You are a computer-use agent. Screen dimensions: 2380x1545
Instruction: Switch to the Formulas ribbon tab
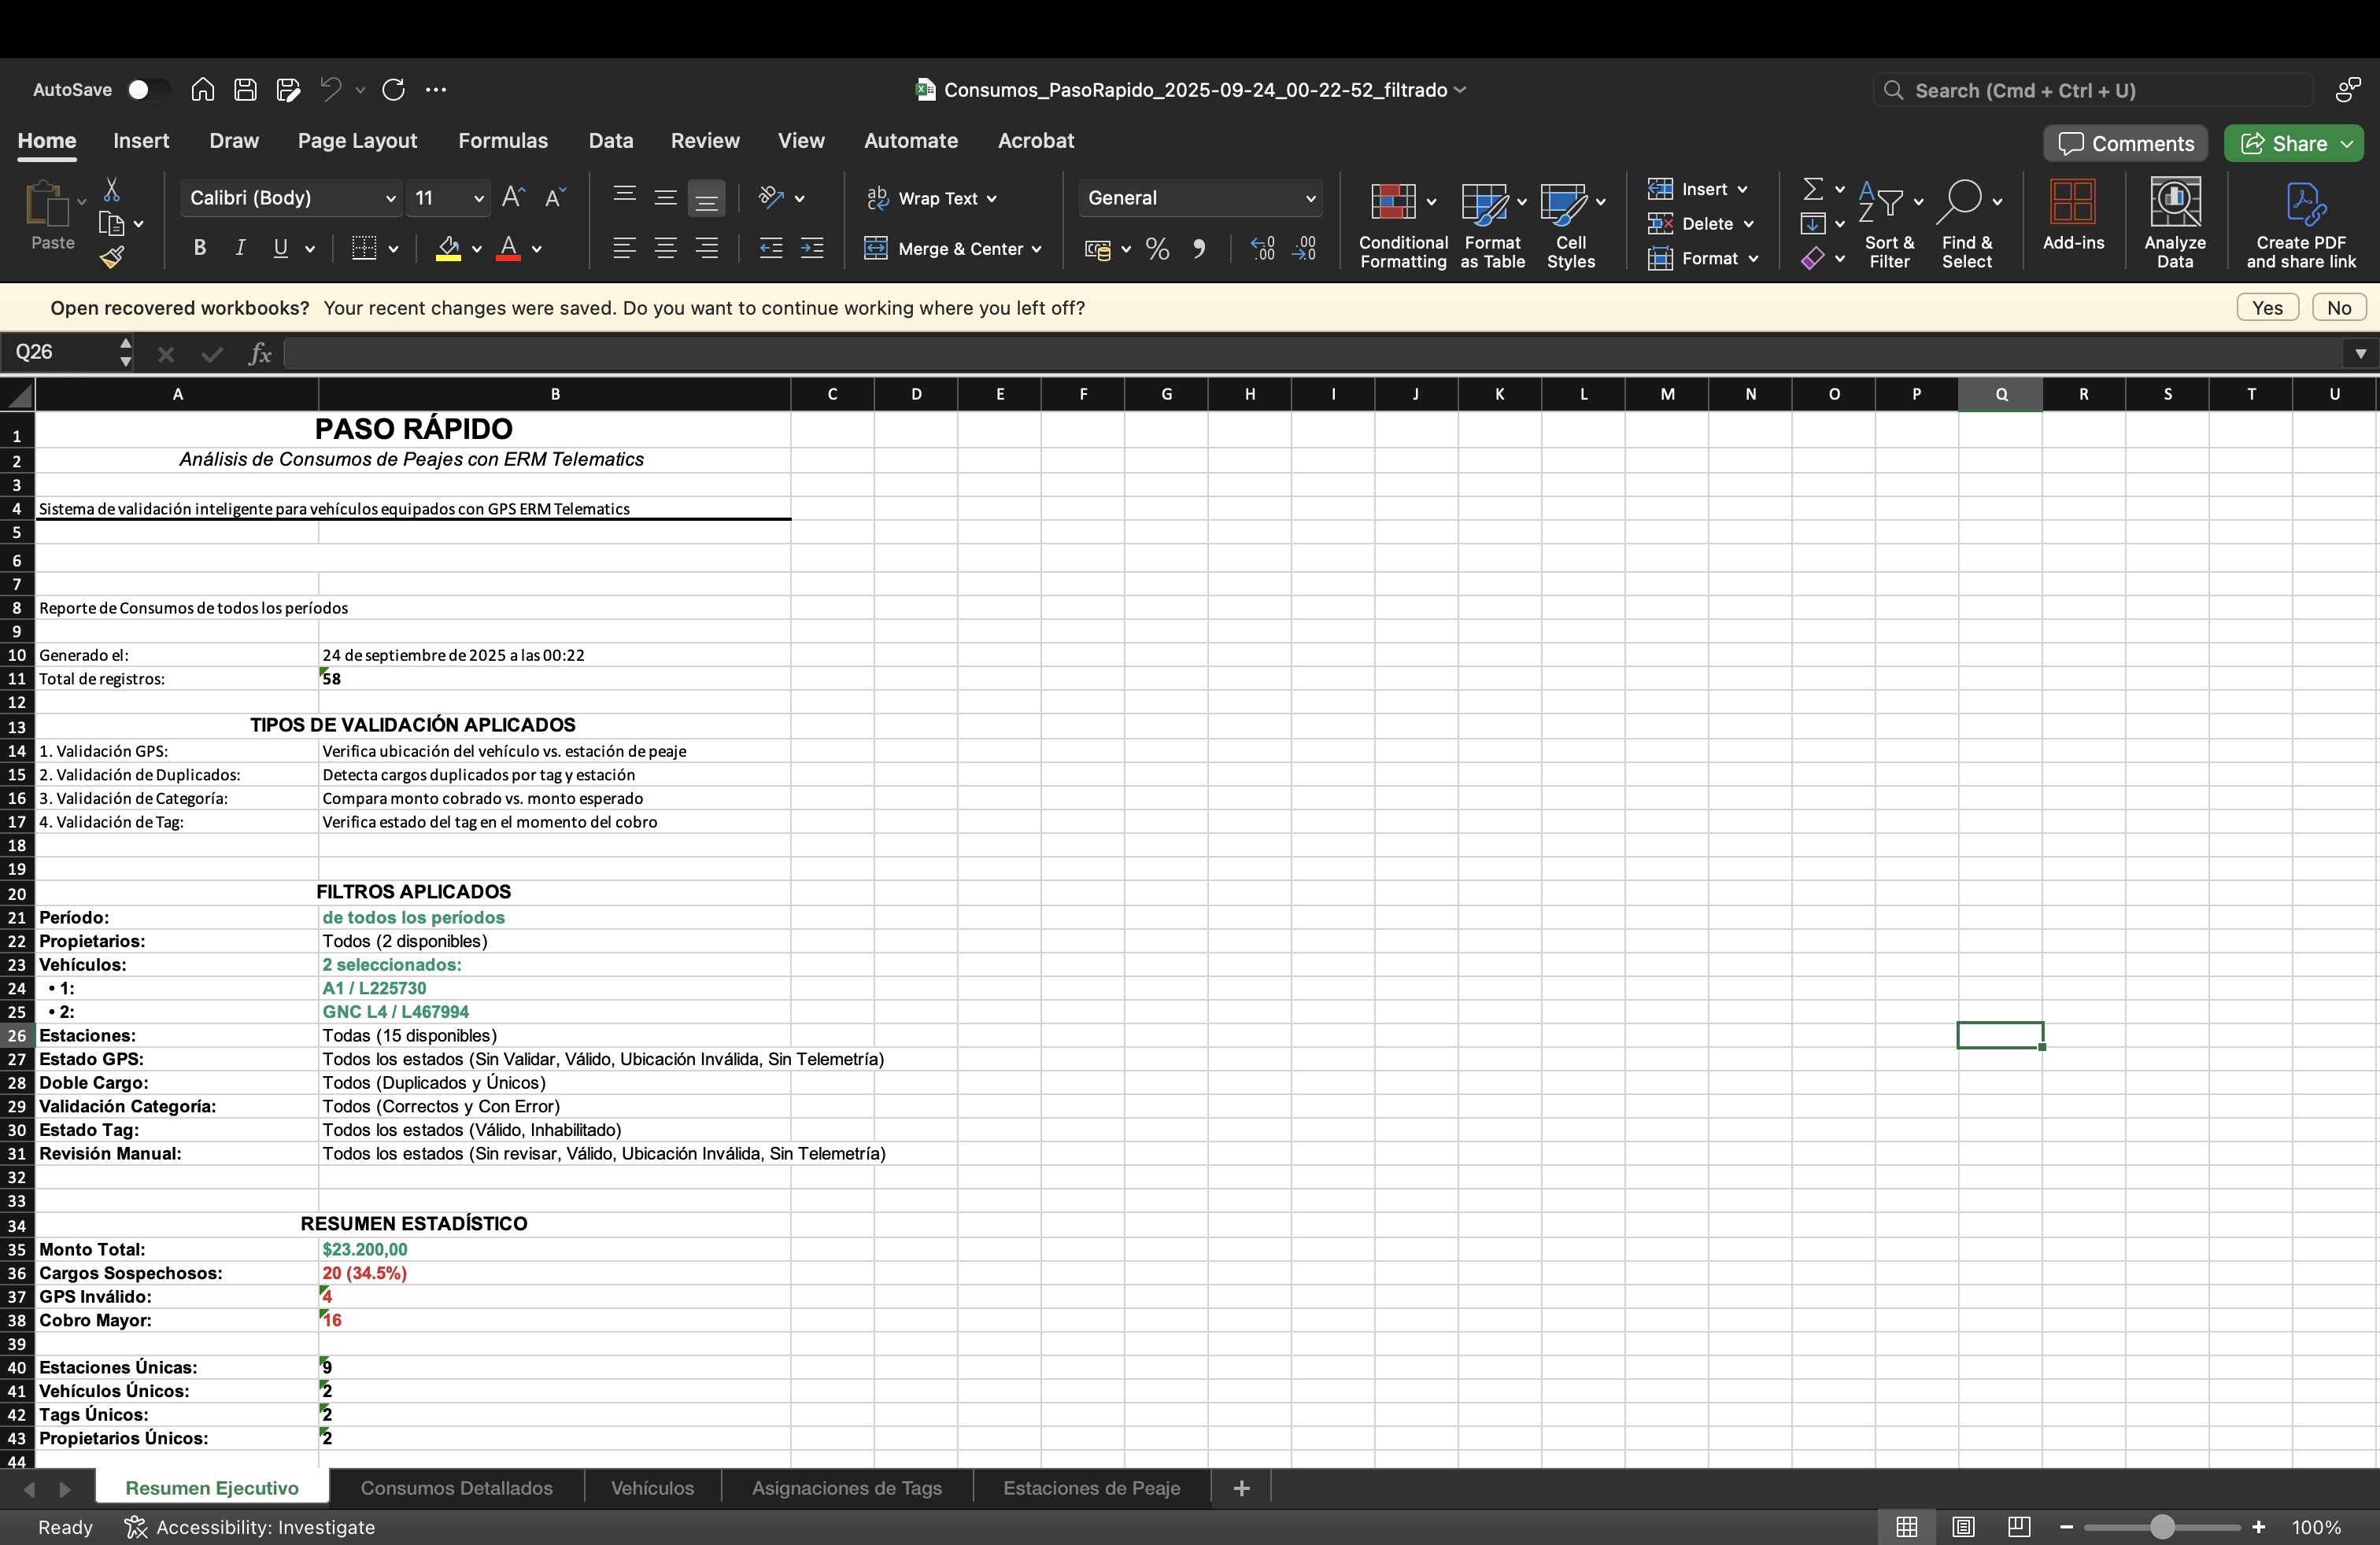(x=503, y=140)
